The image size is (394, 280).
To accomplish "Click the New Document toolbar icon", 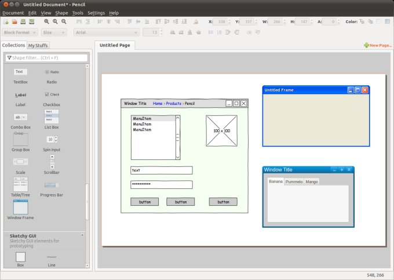I will tap(6, 21).
